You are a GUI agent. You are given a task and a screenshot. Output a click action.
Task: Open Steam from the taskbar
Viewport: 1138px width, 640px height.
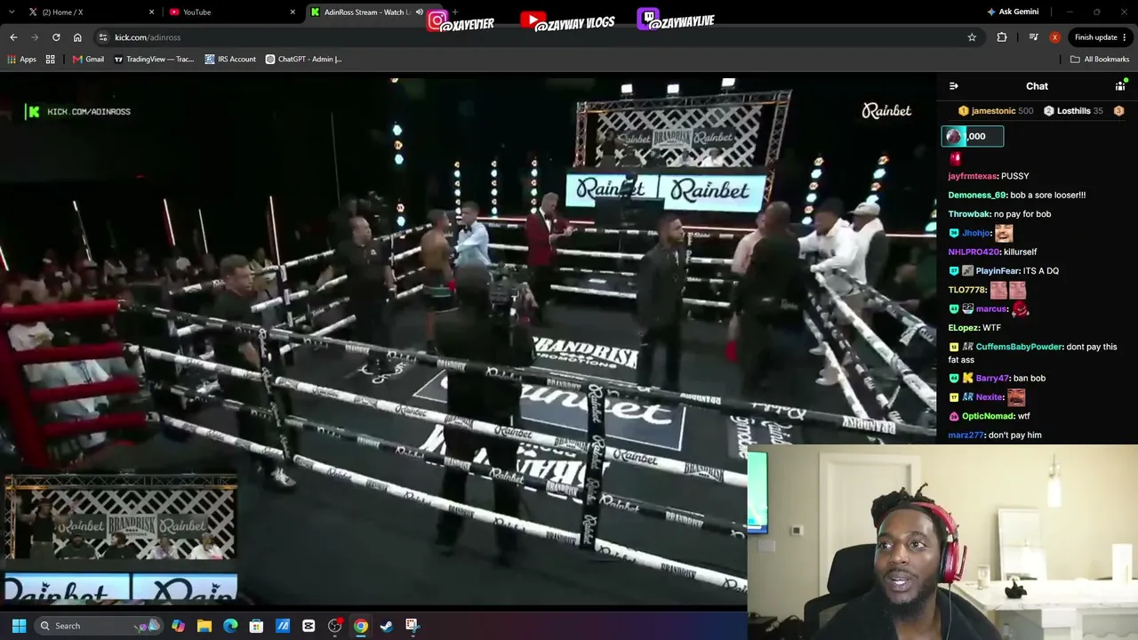coord(386,626)
